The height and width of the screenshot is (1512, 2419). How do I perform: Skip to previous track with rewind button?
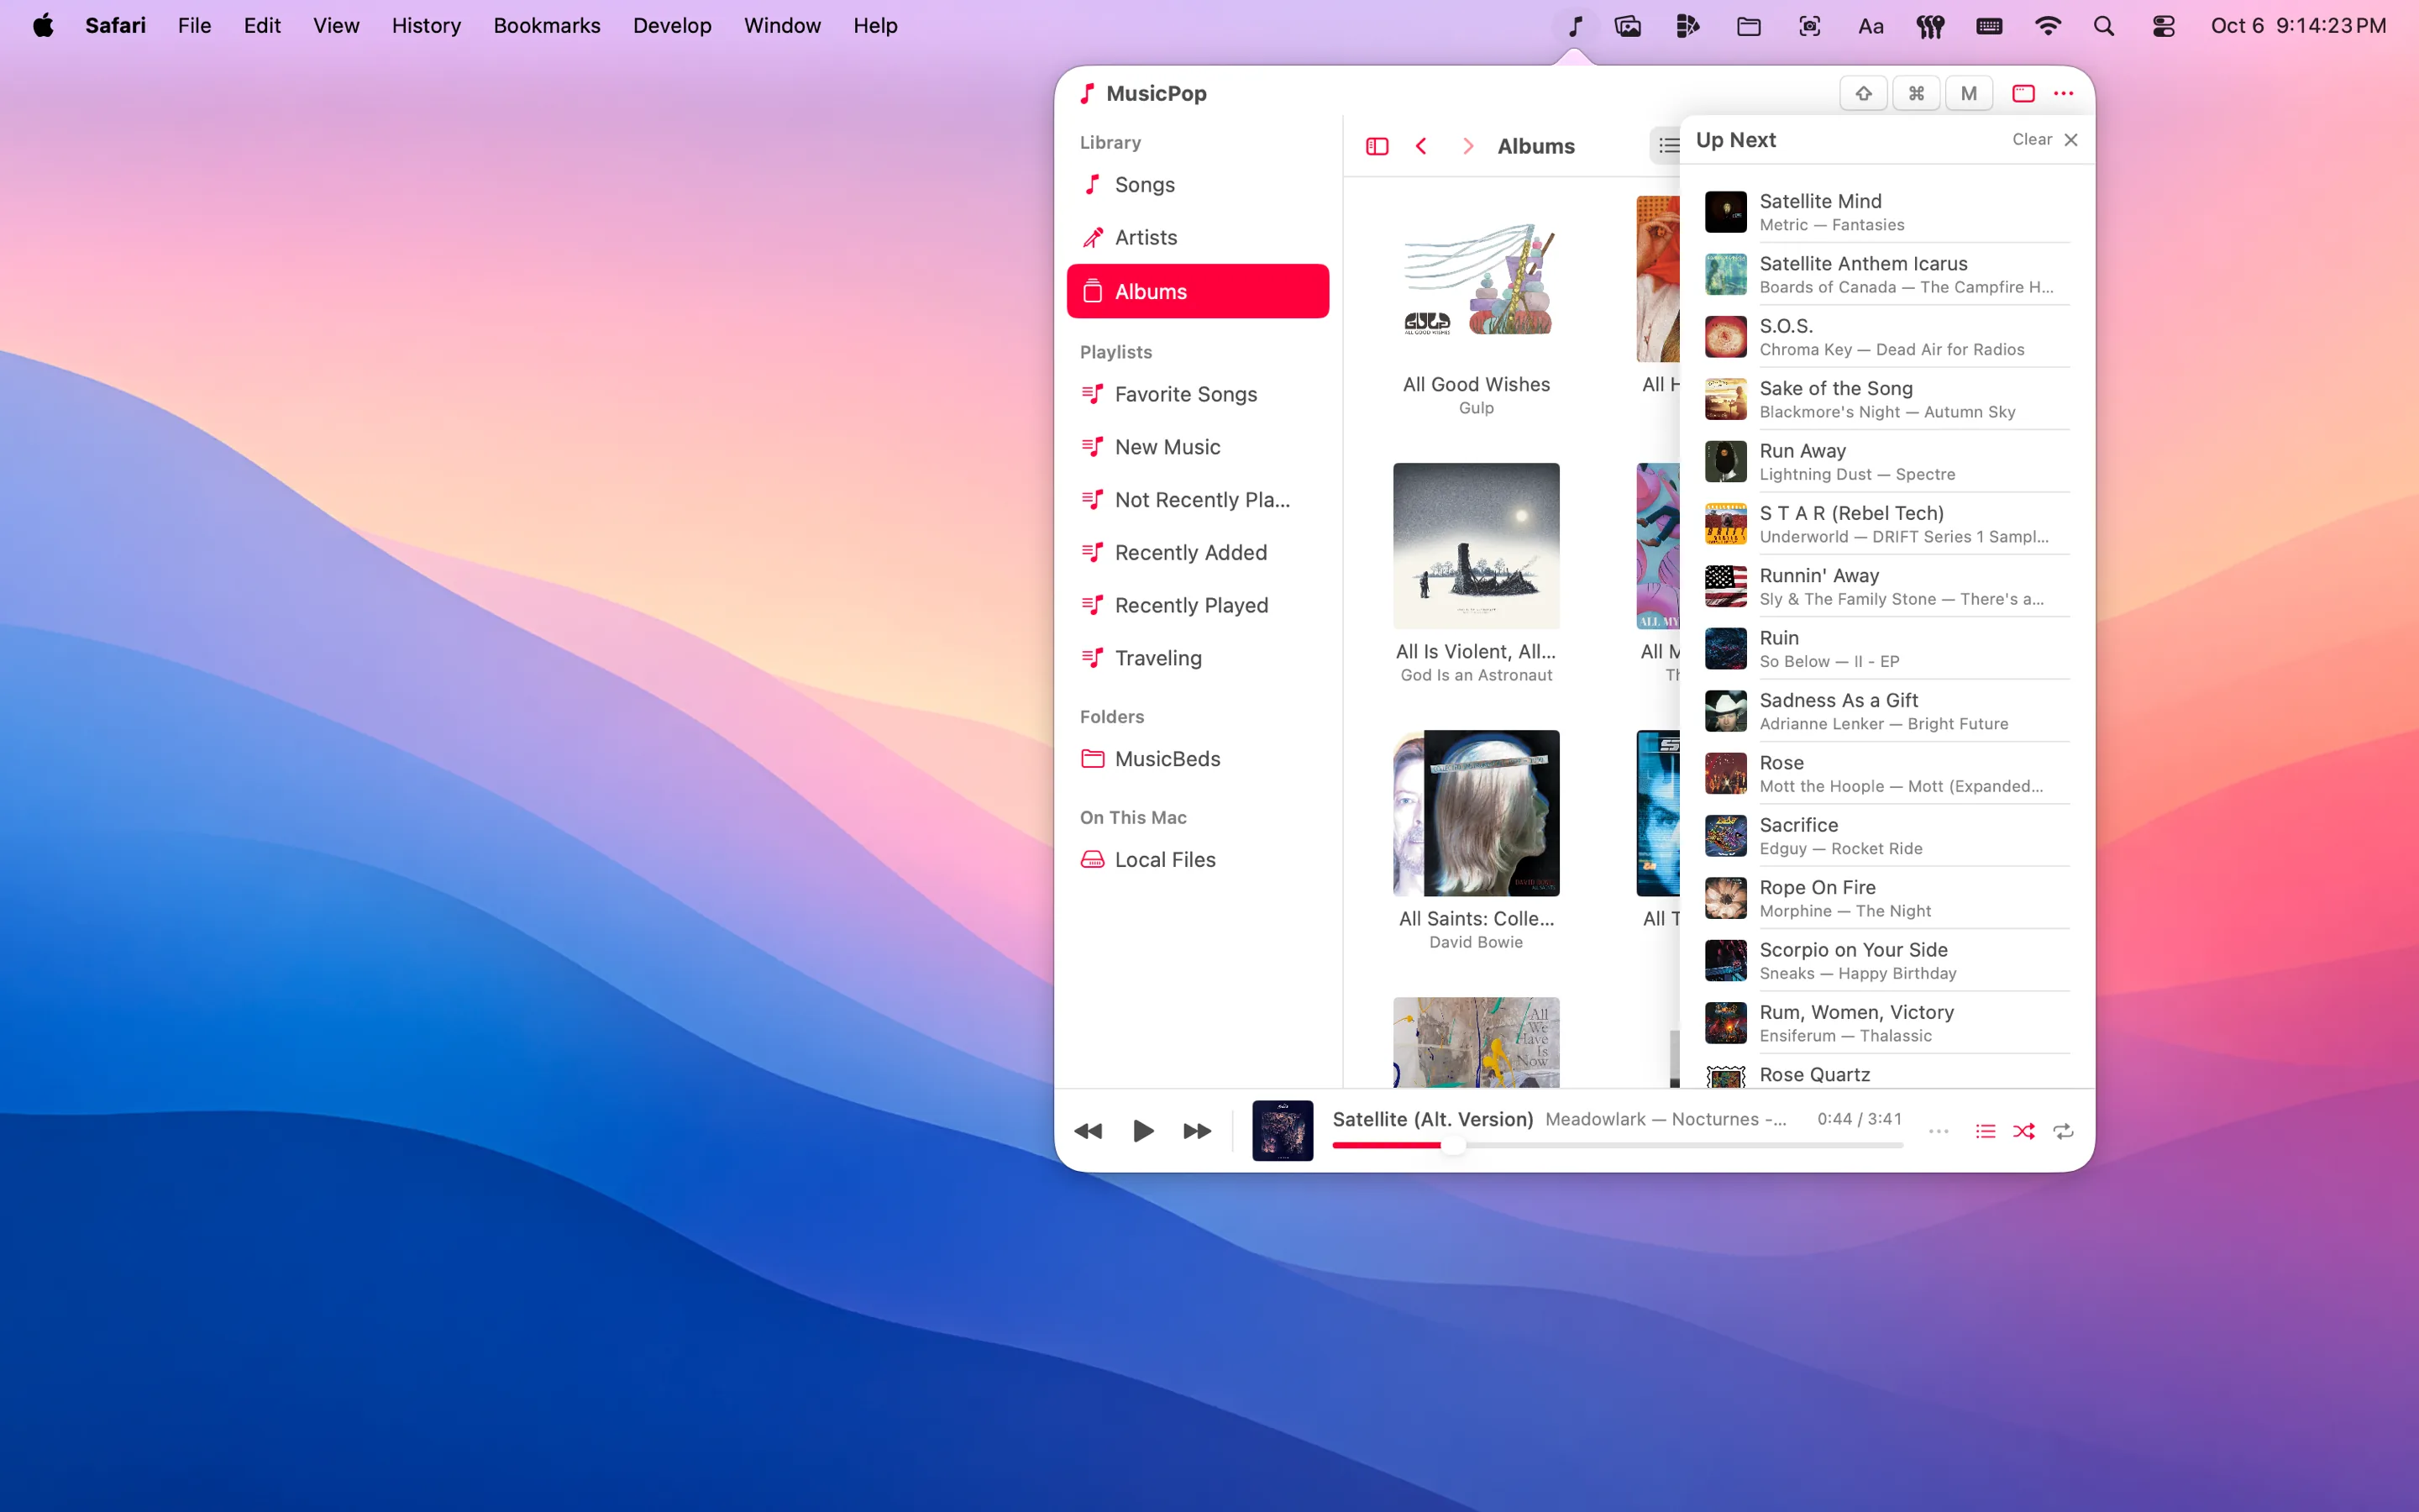click(x=1088, y=1131)
